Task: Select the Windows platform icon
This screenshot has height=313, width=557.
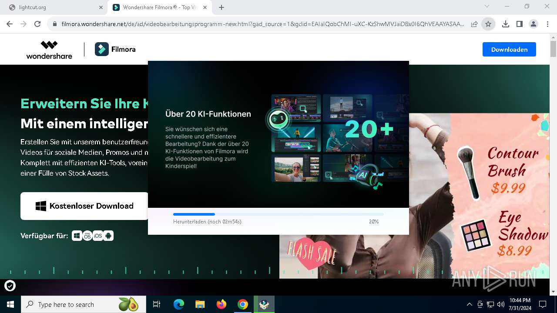Action: pos(77,236)
